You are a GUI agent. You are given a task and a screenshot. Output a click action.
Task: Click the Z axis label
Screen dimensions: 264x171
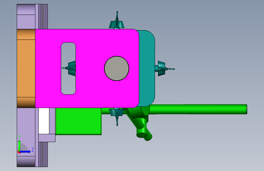33,150
